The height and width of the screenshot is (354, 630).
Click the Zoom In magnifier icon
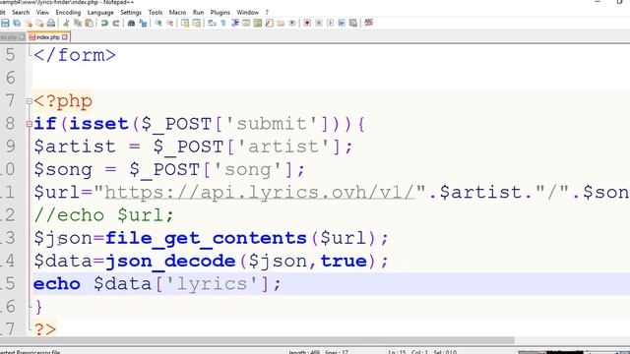(x=158, y=23)
